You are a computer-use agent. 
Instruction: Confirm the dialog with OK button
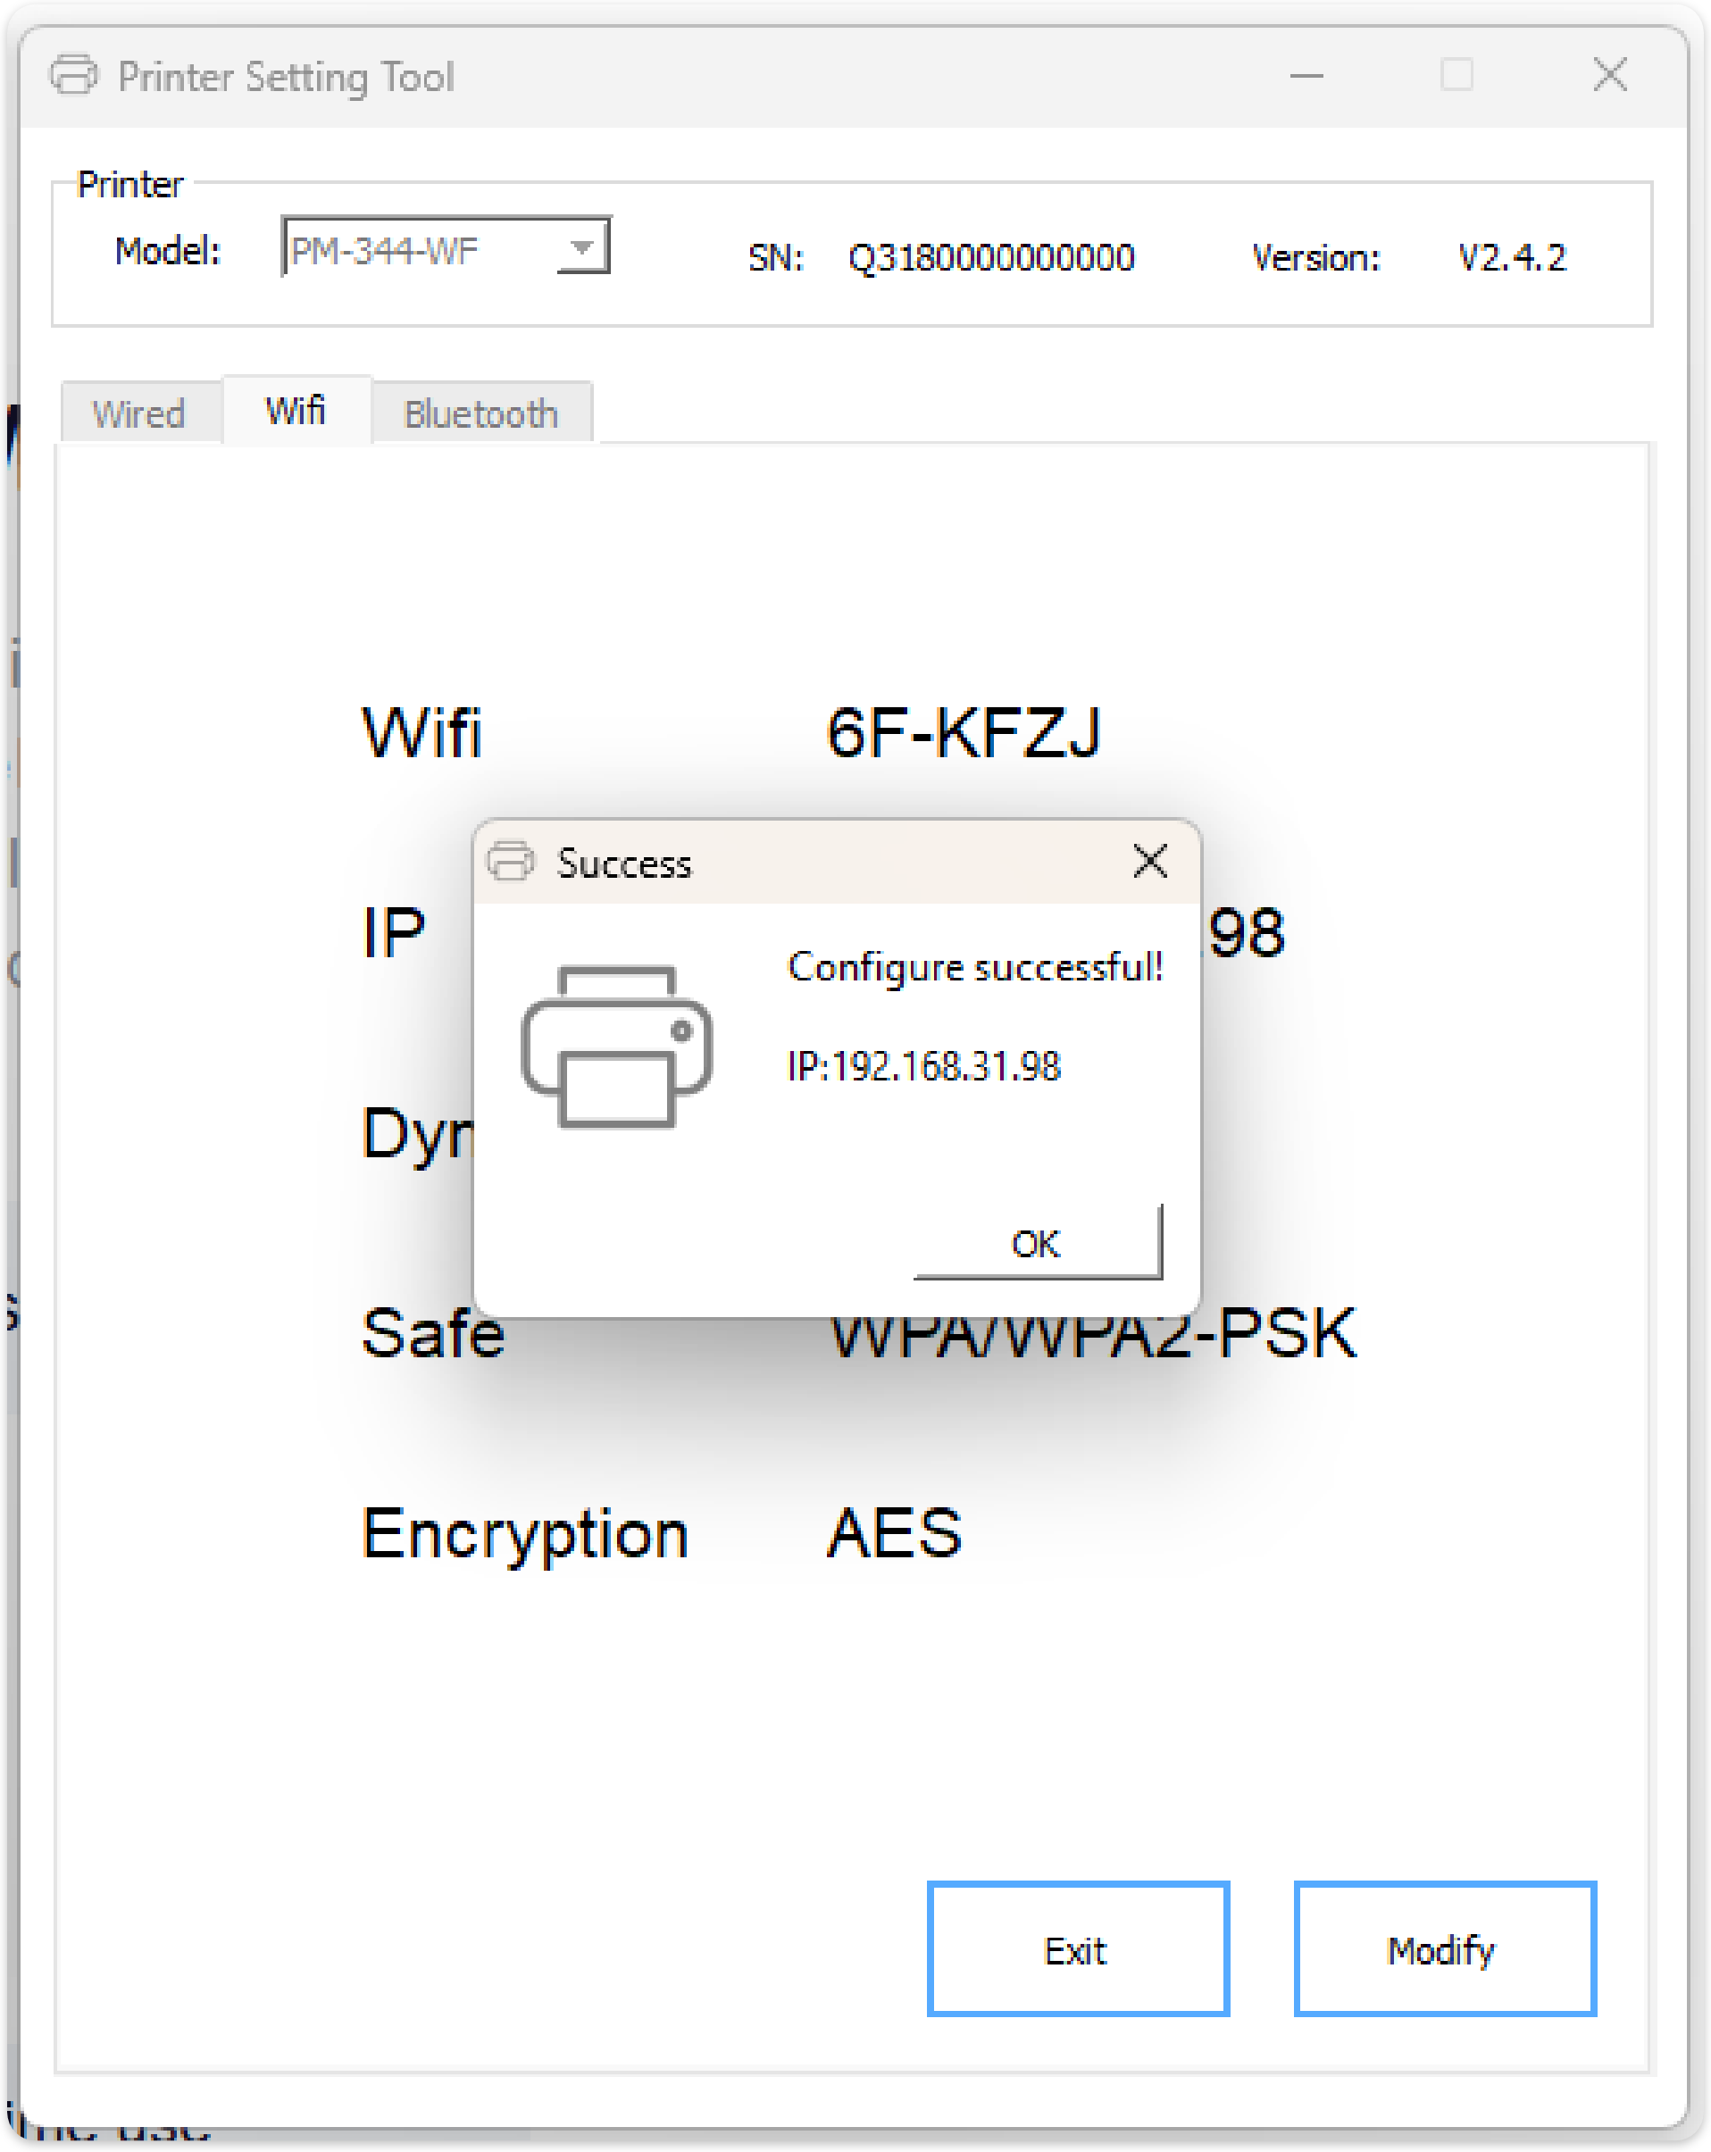[x=1039, y=1243]
